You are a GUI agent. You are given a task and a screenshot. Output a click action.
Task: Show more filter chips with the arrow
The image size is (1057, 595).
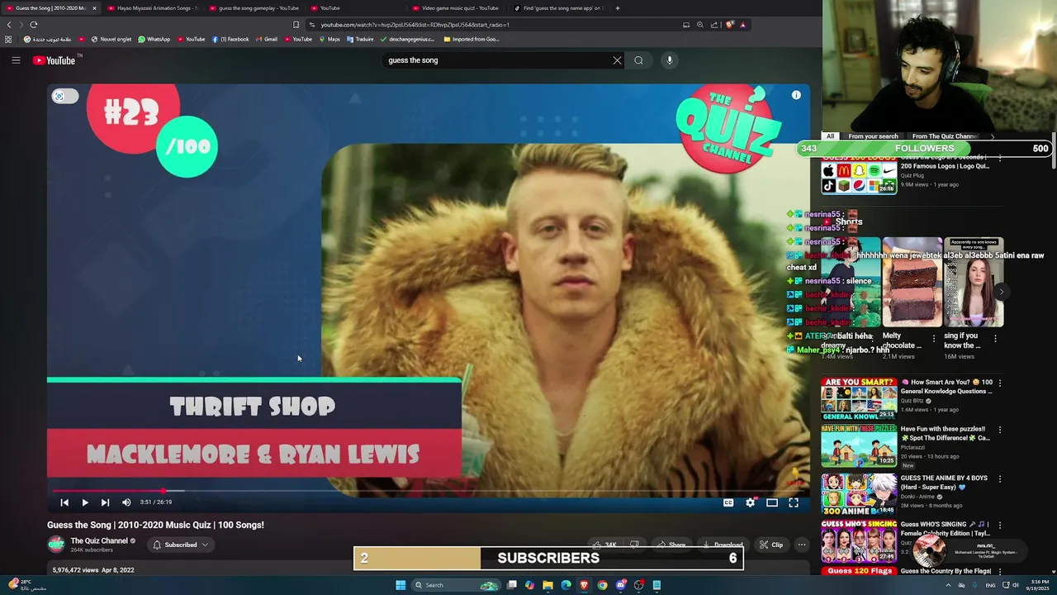pyautogui.click(x=992, y=136)
